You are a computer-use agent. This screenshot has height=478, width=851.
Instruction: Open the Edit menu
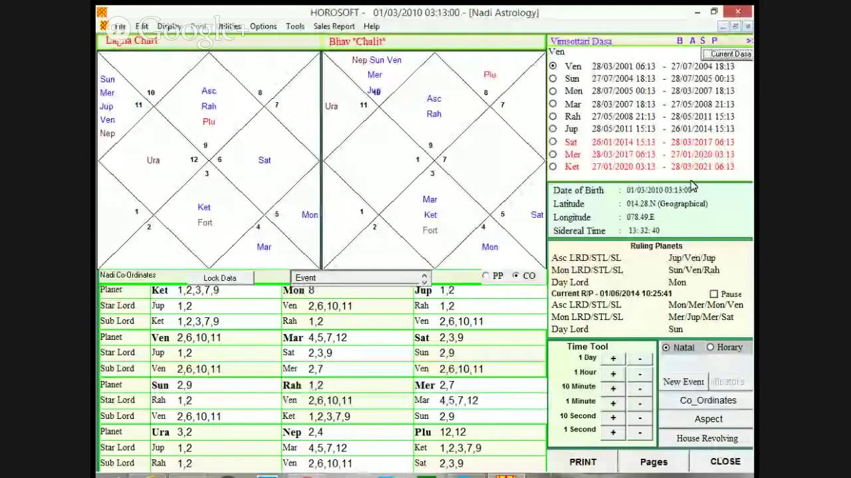coord(142,27)
